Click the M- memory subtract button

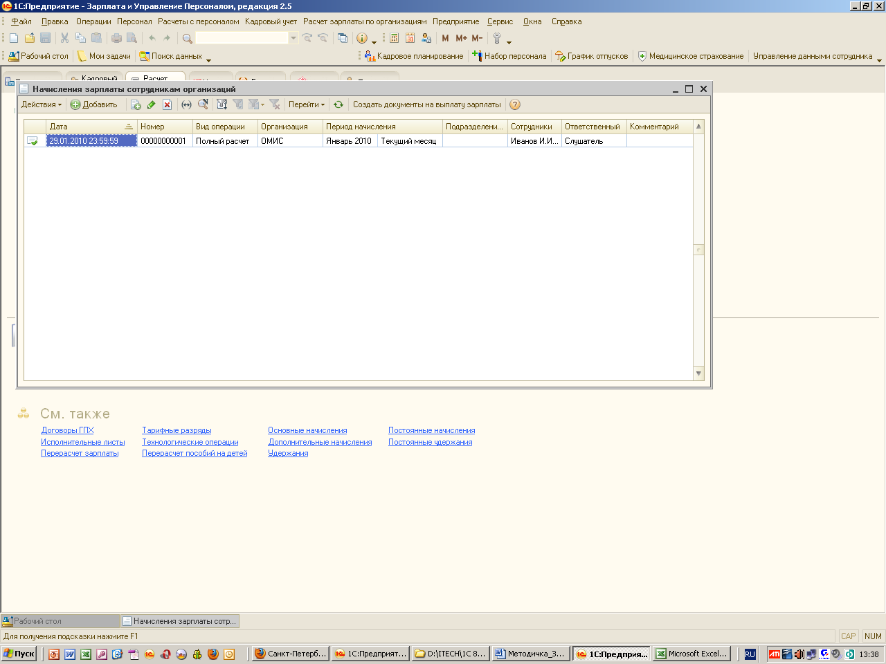(x=477, y=38)
